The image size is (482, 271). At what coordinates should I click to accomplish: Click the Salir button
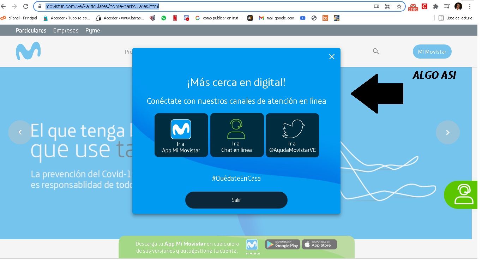(x=236, y=200)
